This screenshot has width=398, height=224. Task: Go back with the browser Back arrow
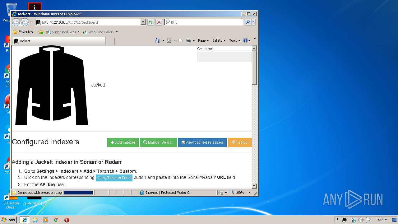click(16, 22)
